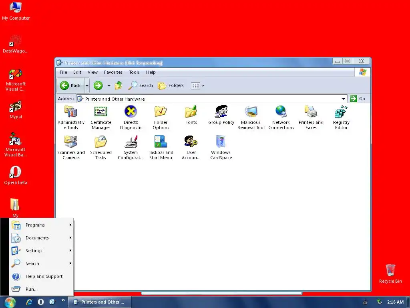
Task: Open the Views dropdown button
Action: coord(197,86)
